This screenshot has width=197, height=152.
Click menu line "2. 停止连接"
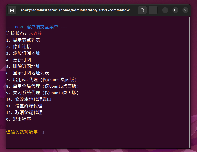click(18, 47)
